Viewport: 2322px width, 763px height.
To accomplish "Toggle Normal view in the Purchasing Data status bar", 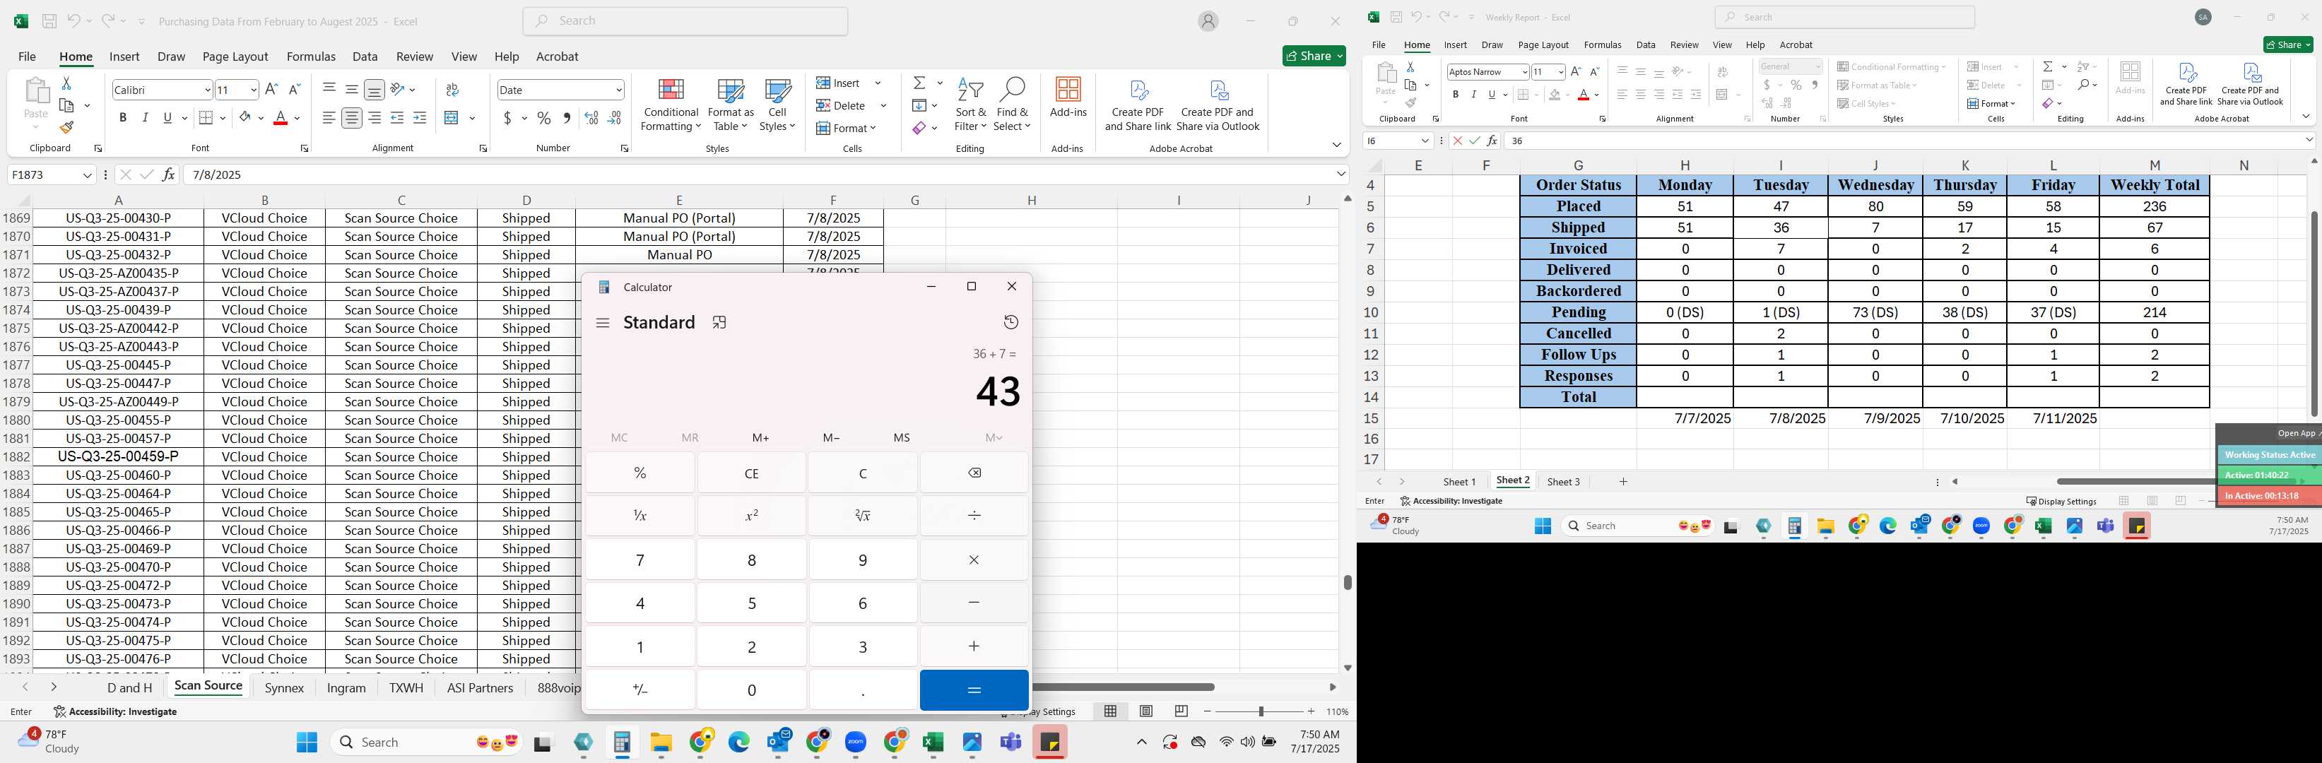I will coord(1111,711).
